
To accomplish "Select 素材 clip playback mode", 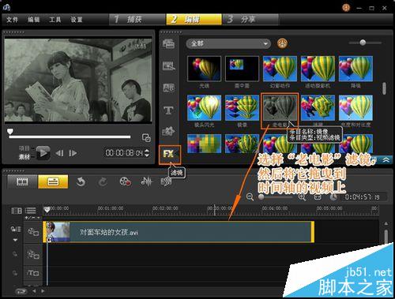I will click(x=24, y=157).
